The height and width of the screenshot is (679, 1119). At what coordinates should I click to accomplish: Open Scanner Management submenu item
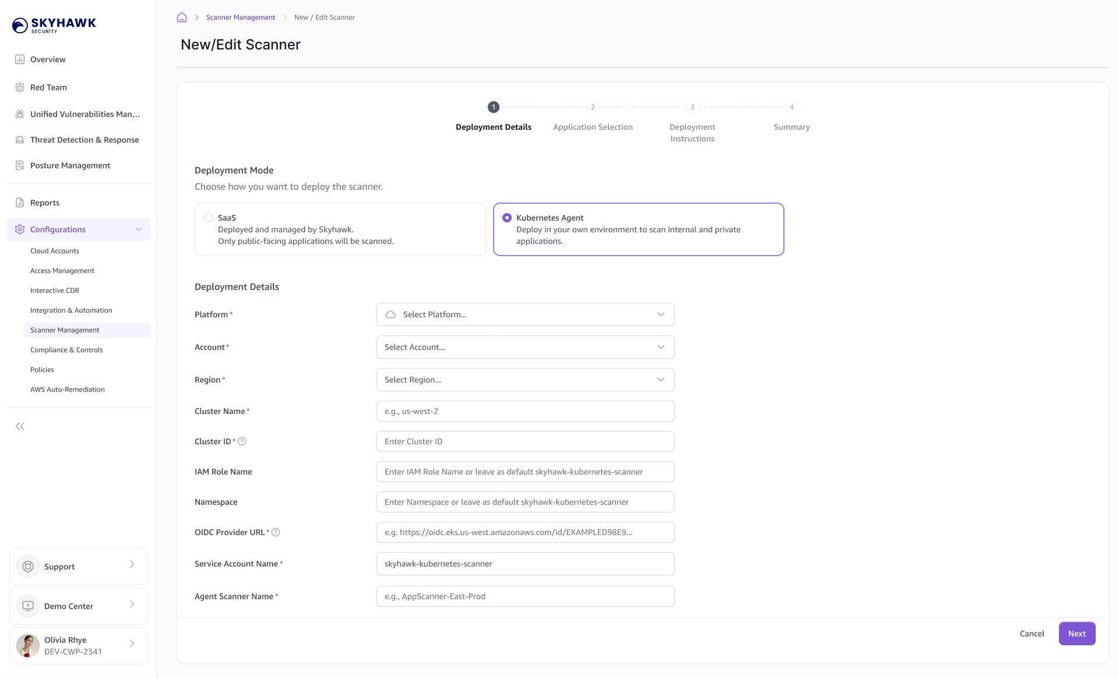86,330
